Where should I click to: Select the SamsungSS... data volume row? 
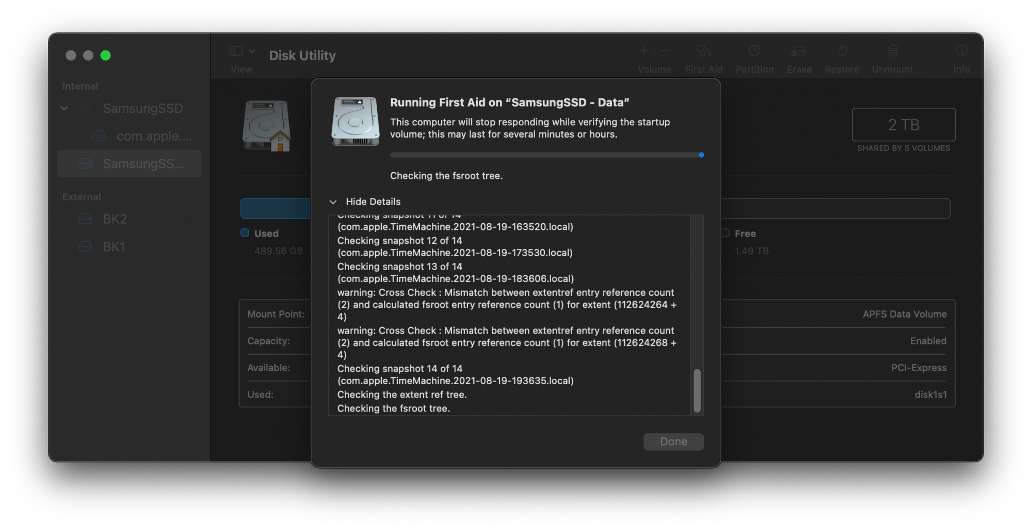coord(129,164)
